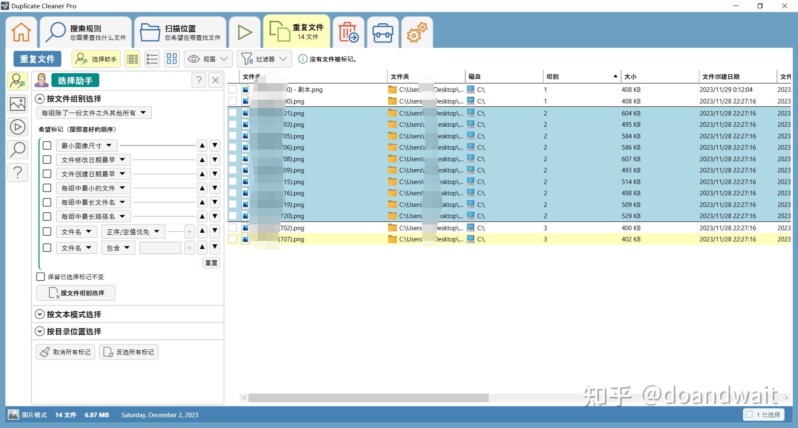Image resolution: width=798 pixels, height=428 pixels.
Task: Mark the 副本.png file checkbox
Action: click(x=233, y=89)
